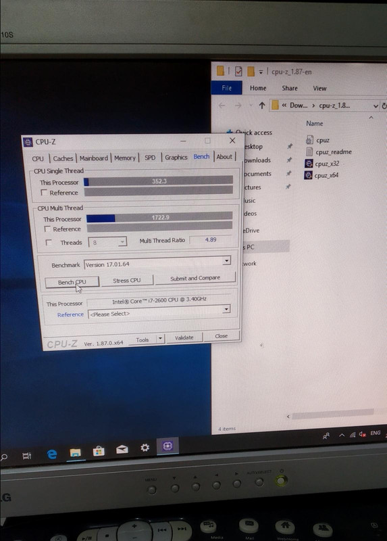Click the Explorer back arrow

(222, 105)
